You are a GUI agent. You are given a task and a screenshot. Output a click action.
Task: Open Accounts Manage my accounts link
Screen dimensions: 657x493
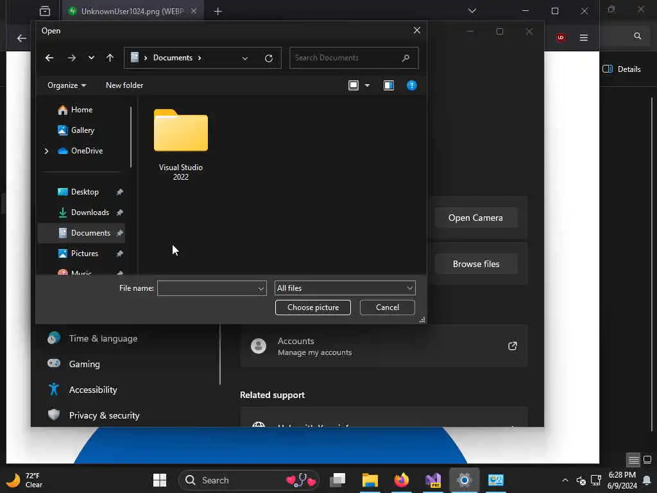(384, 346)
